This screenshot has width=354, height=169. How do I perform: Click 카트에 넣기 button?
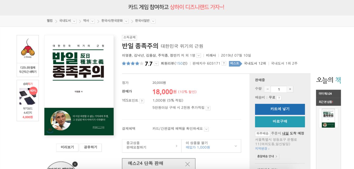tap(280, 109)
